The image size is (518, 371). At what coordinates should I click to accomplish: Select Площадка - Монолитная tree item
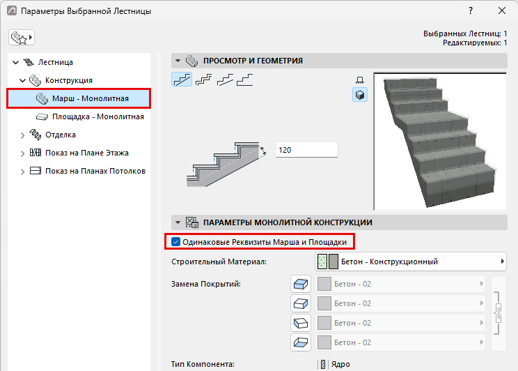tap(90, 116)
